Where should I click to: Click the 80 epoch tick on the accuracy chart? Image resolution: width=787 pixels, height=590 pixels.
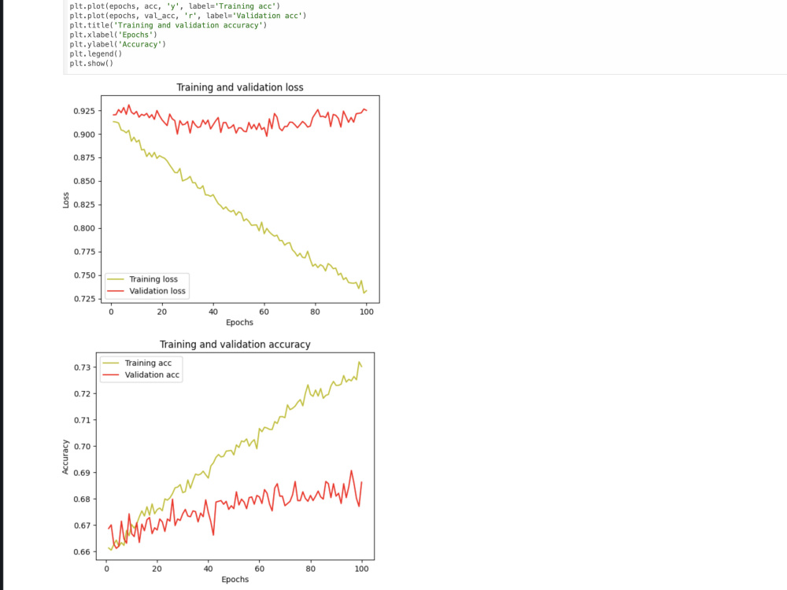point(311,569)
